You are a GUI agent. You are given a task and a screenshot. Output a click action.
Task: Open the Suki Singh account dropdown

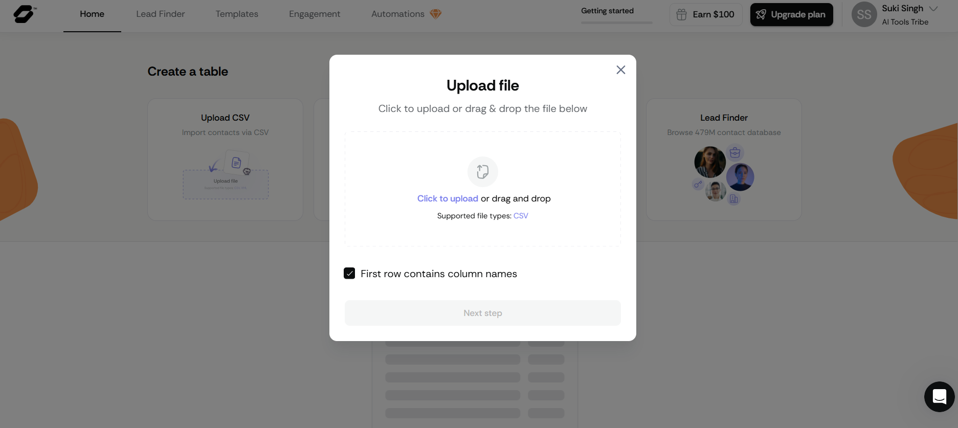pyautogui.click(x=903, y=8)
